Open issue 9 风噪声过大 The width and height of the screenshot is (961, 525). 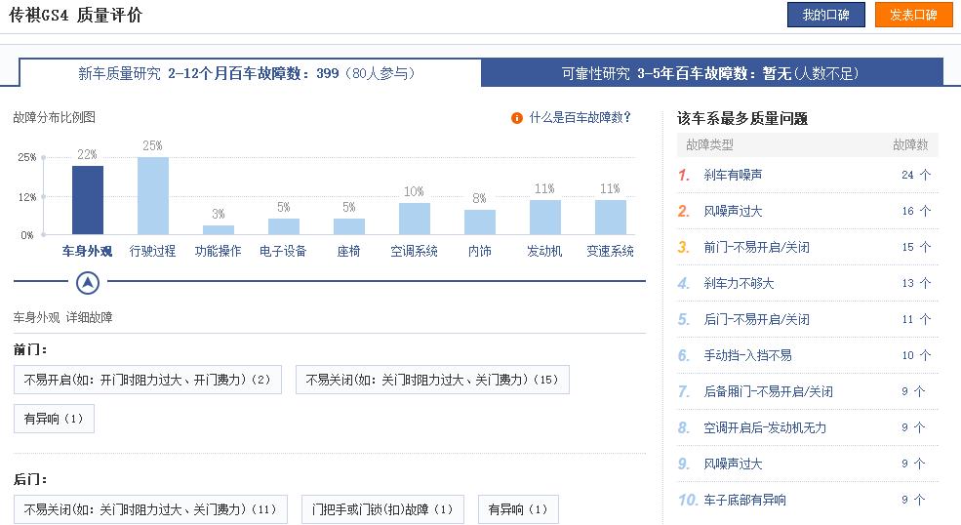point(733,464)
